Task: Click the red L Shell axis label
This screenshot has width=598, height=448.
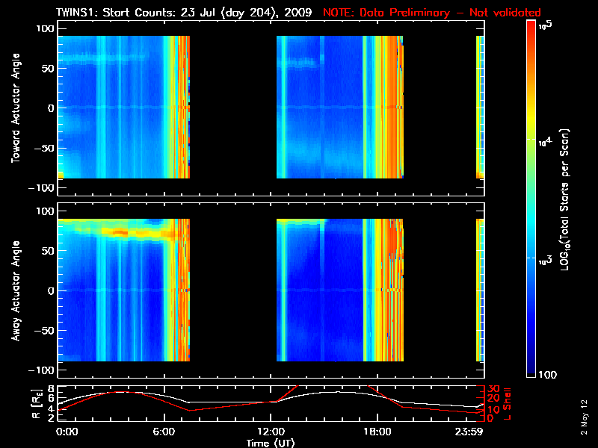Action: click(x=507, y=404)
